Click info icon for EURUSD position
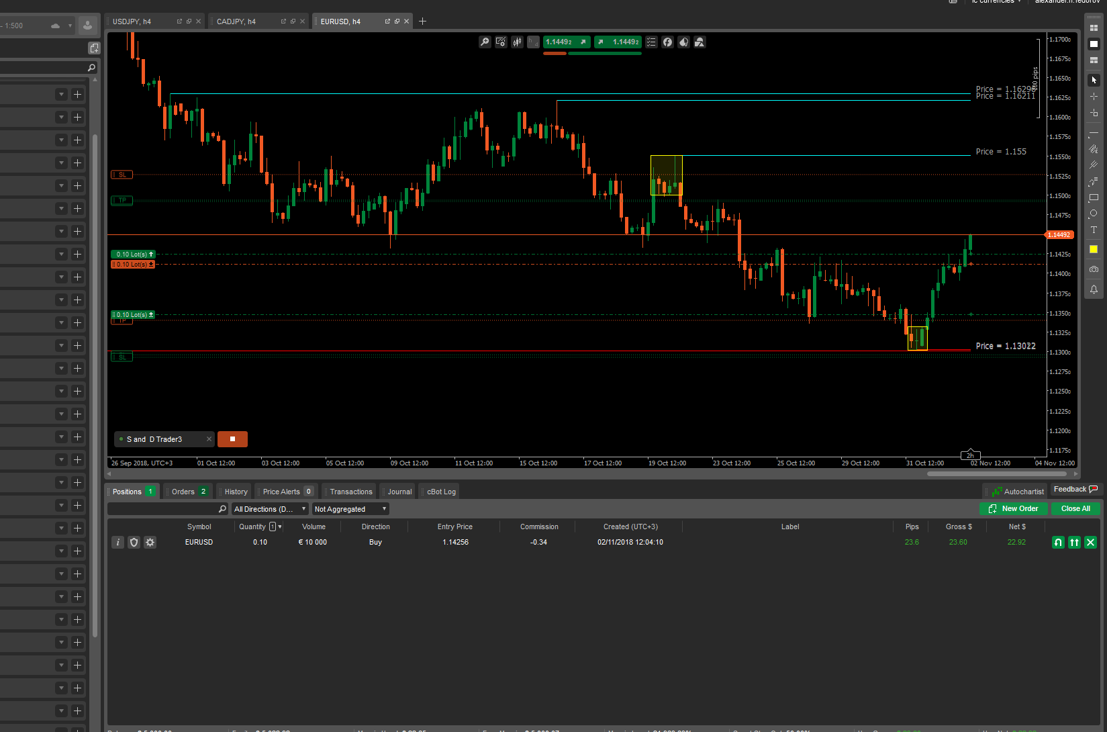Screen dimensions: 1107x732 (117, 542)
